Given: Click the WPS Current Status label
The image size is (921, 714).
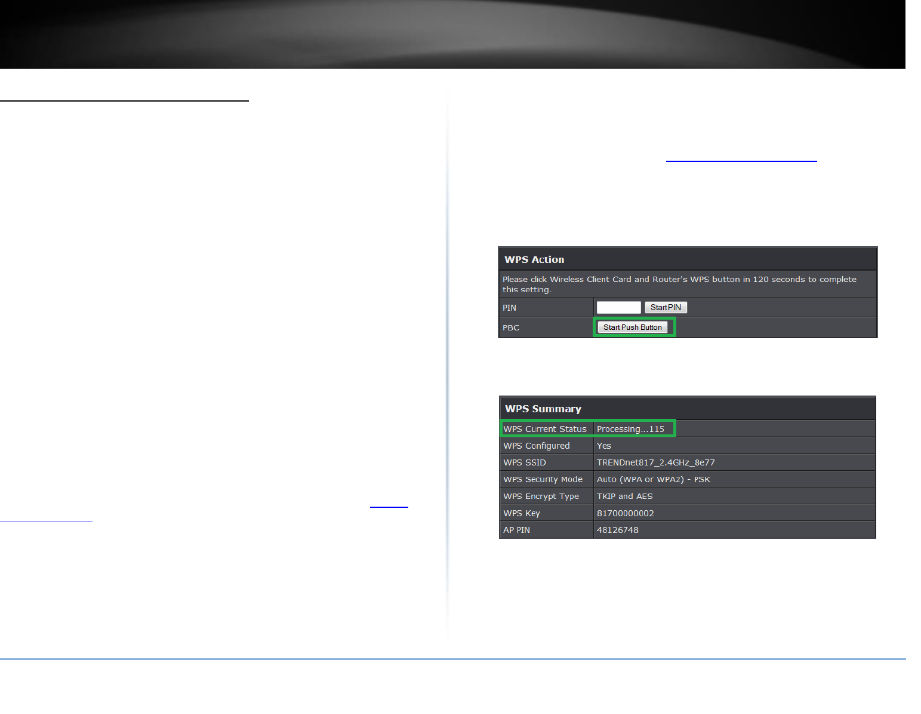Looking at the screenshot, I should (545, 429).
